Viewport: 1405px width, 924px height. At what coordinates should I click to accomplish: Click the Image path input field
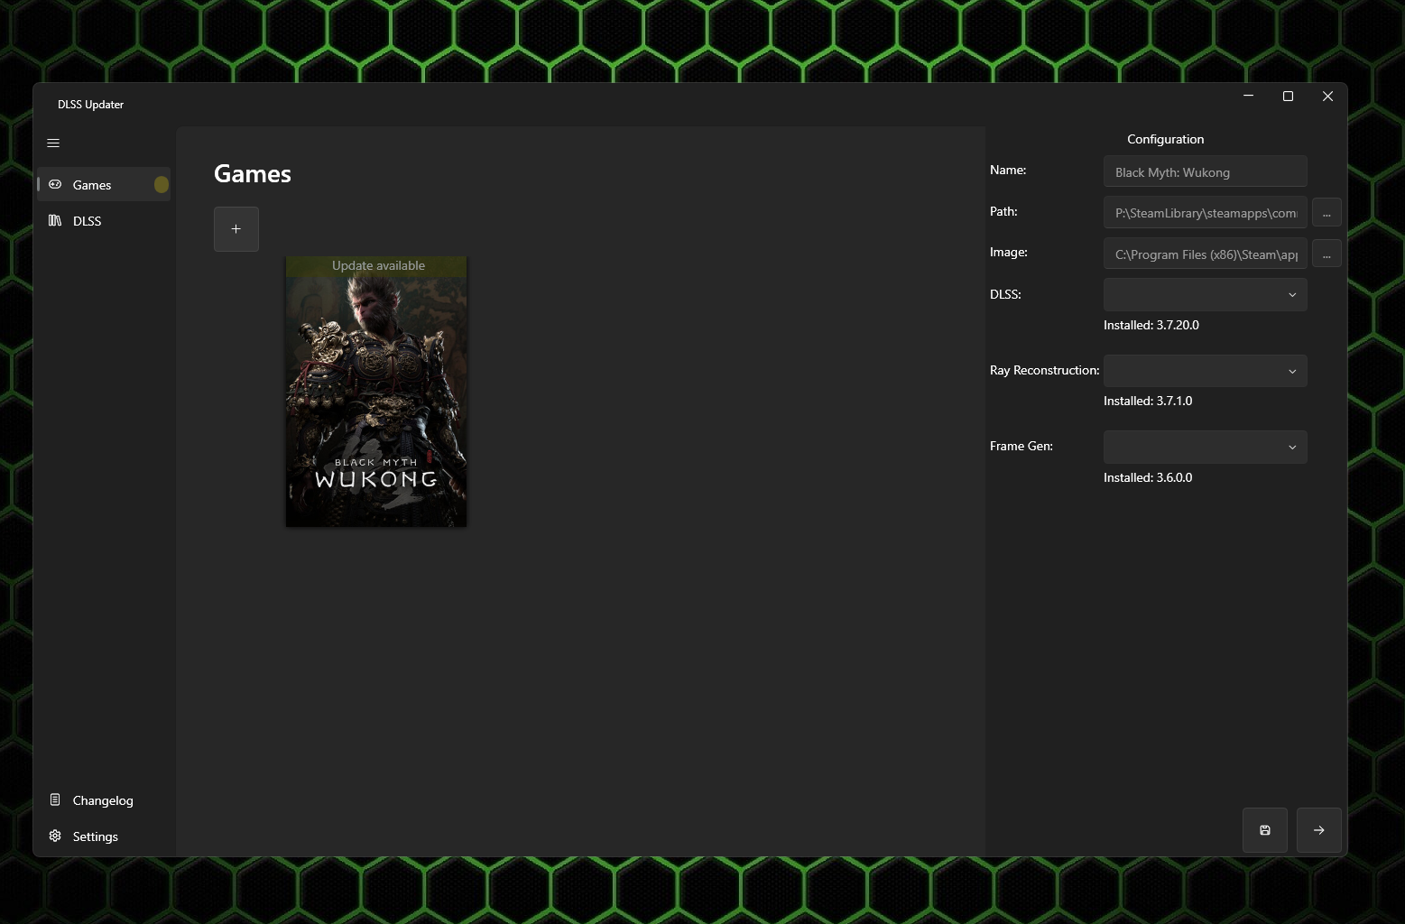point(1205,254)
